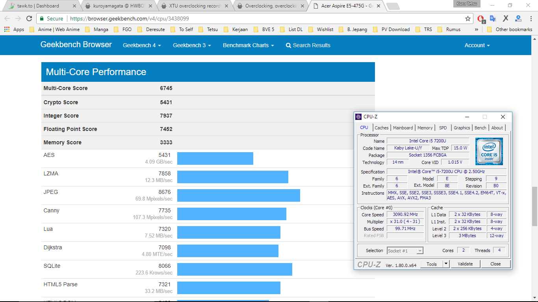Expand the Geekbench 3 menu
538x302 pixels.
pyautogui.click(x=192, y=45)
